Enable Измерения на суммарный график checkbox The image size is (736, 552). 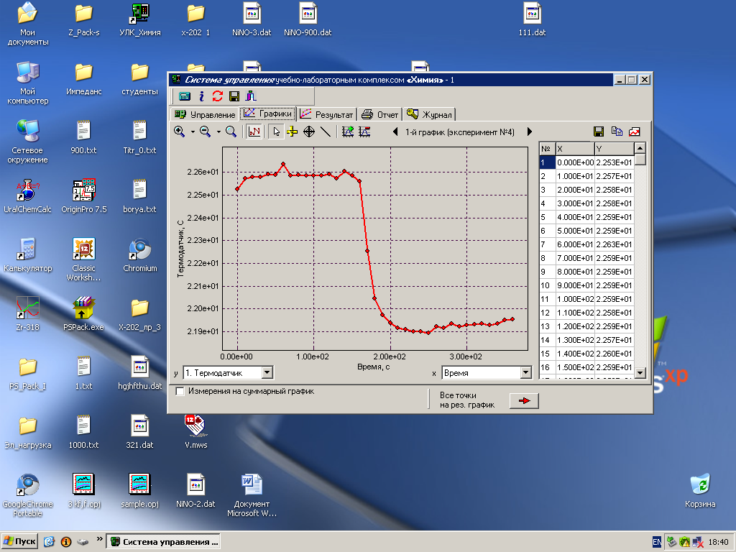(x=180, y=391)
